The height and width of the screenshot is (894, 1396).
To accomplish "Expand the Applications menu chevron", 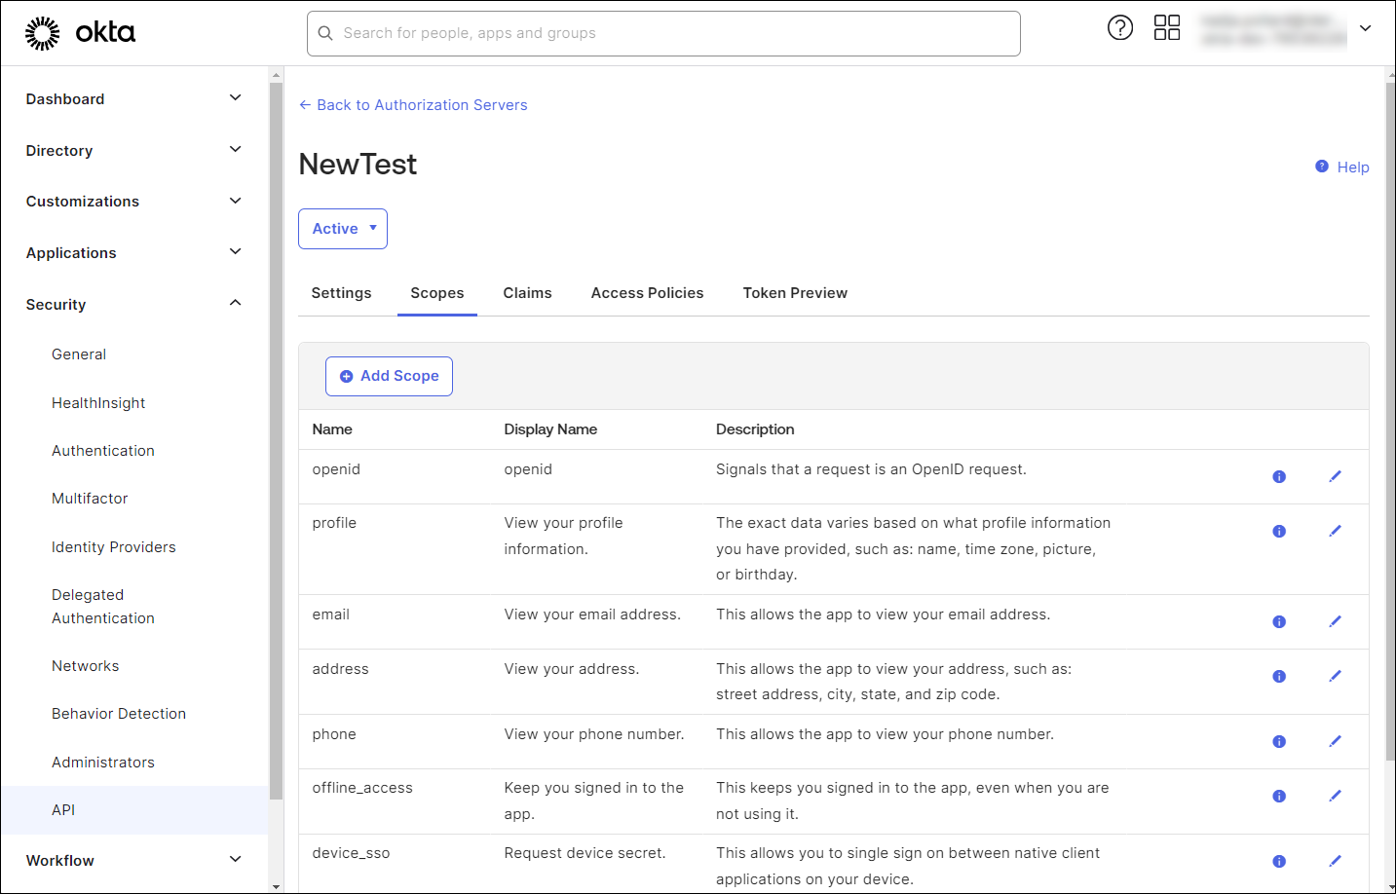I will (x=235, y=251).
